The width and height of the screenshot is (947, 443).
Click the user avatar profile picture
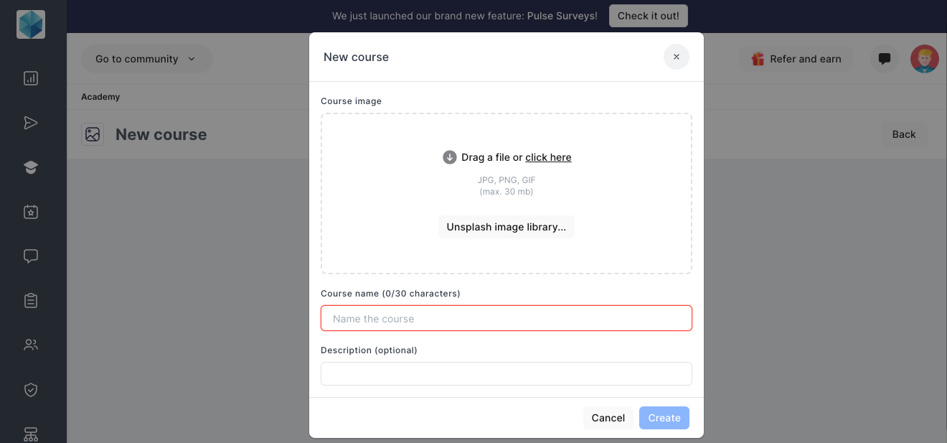click(924, 59)
